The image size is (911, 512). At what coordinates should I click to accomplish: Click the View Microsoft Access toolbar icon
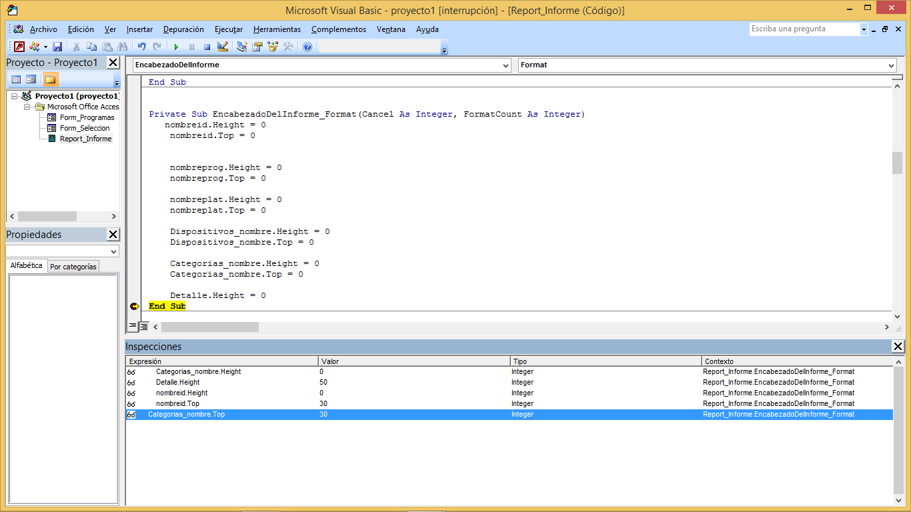point(19,47)
